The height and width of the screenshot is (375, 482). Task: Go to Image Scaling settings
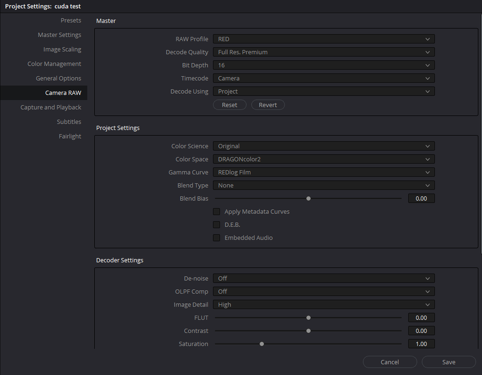point(62,49)
